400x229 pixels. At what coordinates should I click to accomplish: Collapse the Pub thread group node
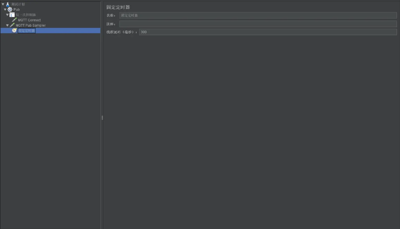pyautogui.click(x=5, y=9)
